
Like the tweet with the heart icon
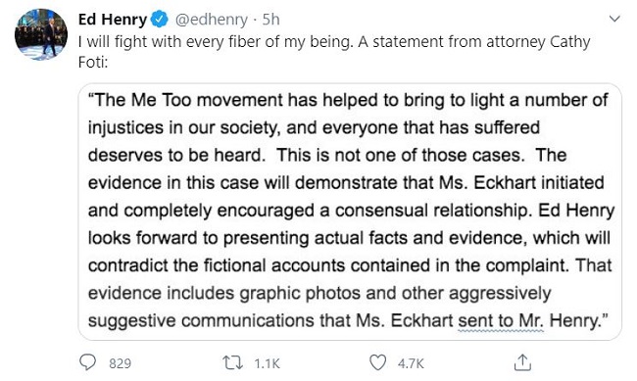(377, 362)
